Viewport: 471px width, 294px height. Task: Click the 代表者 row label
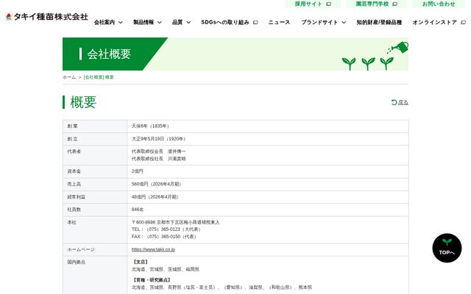click(x=74, y=152)
